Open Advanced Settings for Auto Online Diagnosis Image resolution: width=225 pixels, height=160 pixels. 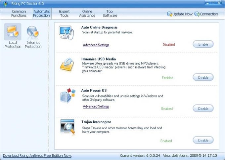pos(96,45)
